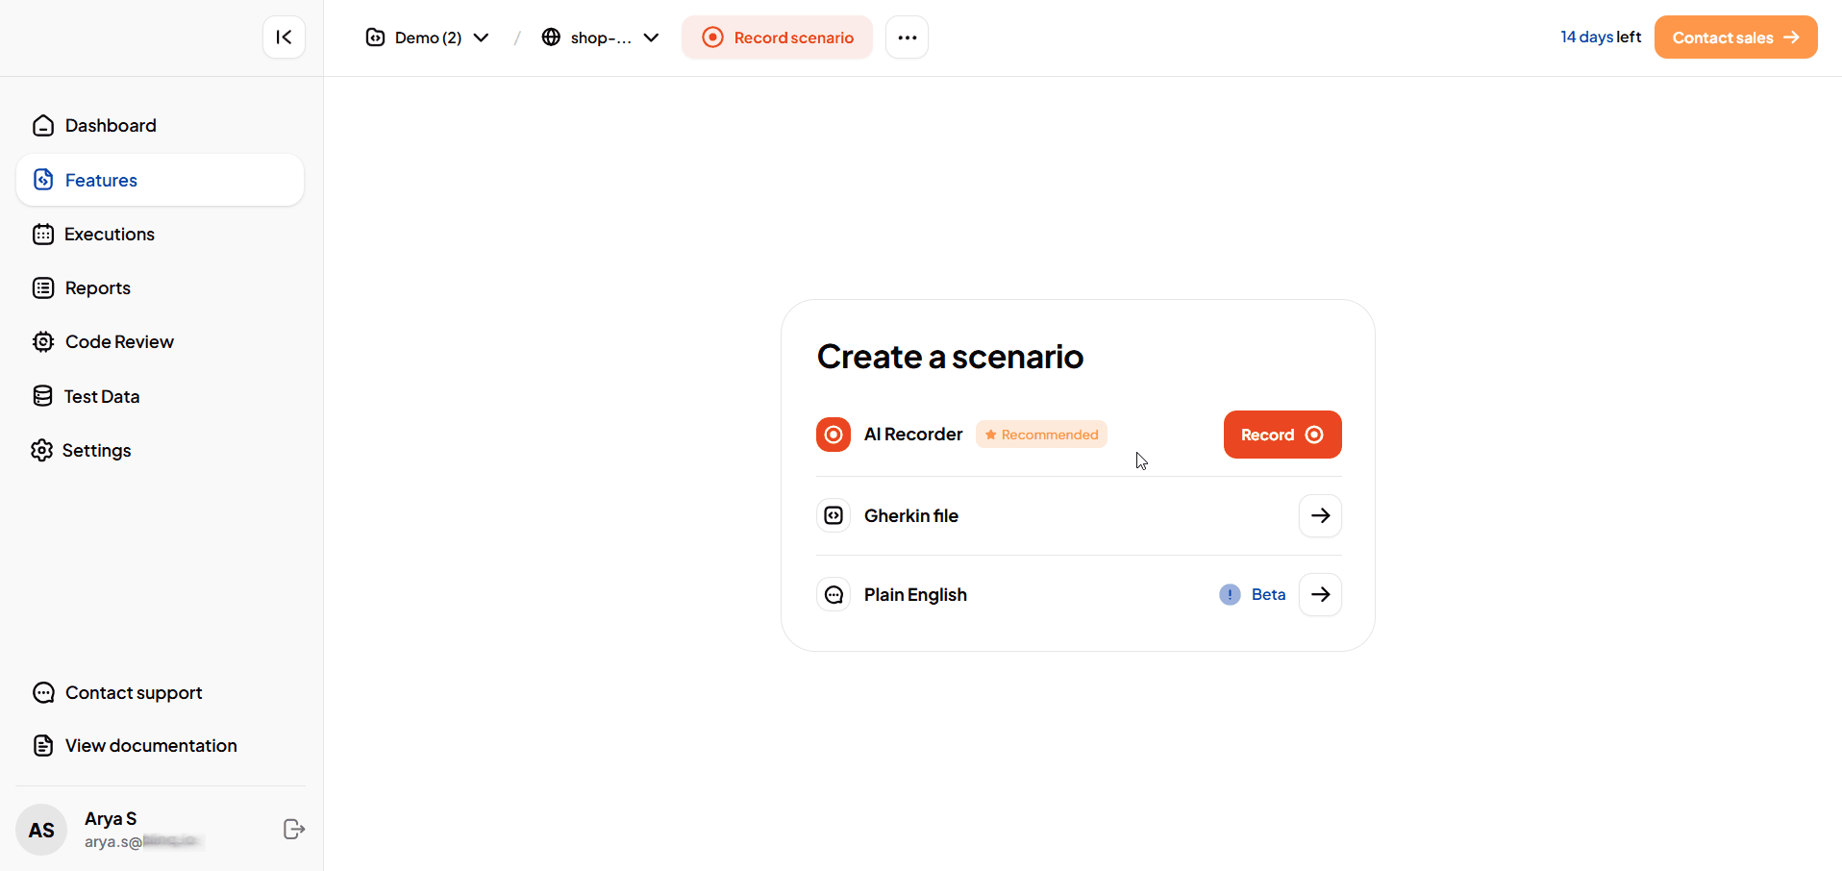
Task: Open the three-dots more options menu
Action: 907,37
